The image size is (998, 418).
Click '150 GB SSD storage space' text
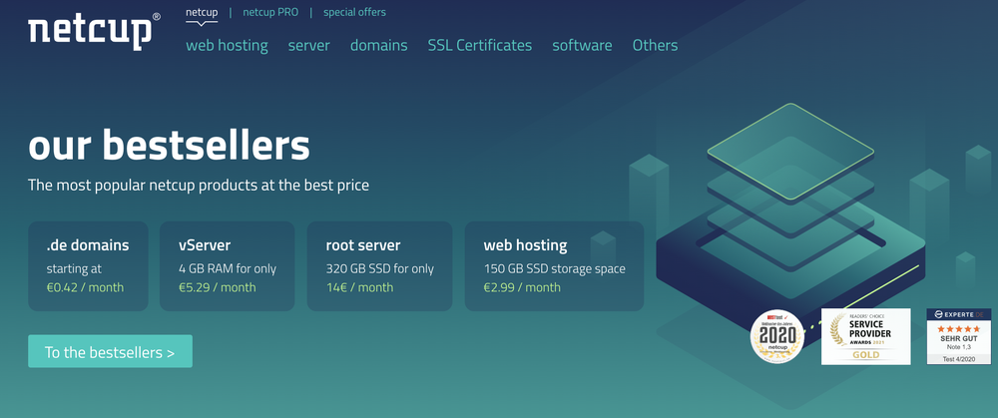(x=554, y=268)
